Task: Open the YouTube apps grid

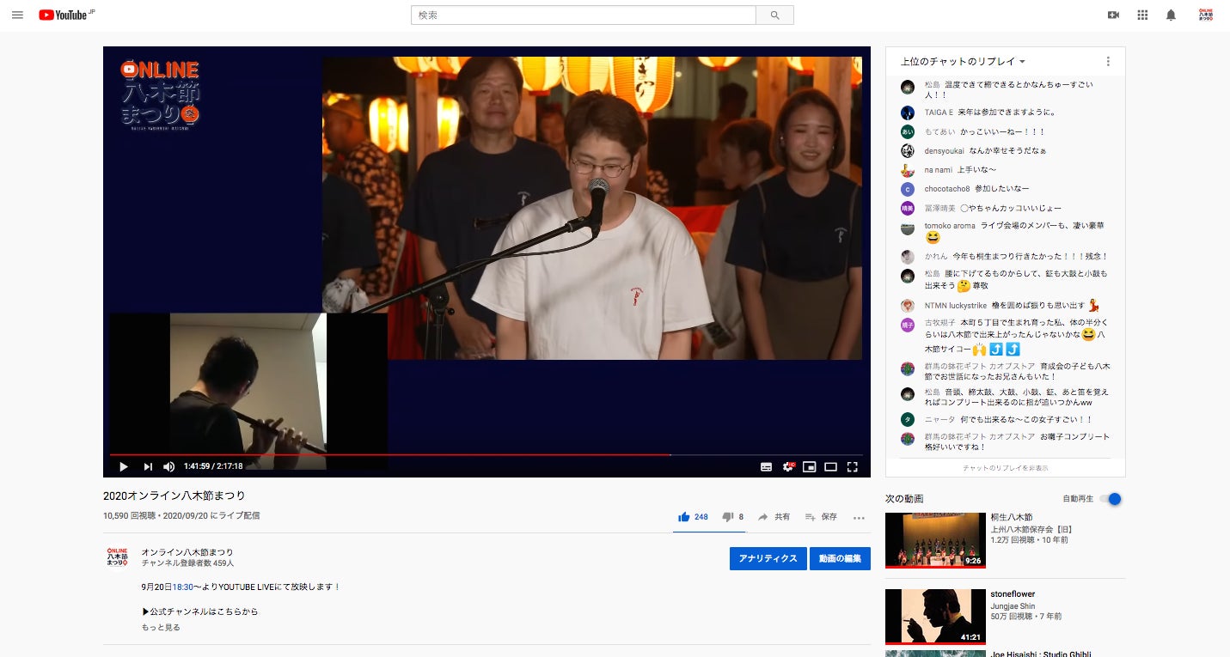Action: pos(1142,15)
